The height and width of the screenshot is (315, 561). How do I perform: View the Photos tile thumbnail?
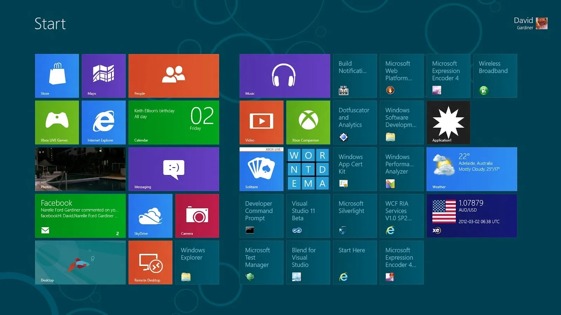pyautogui.click(x=80, y=169)
